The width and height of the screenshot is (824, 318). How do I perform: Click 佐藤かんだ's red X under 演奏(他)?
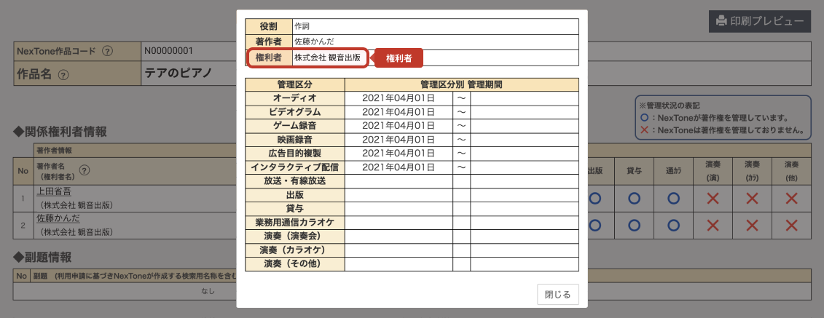pos(791,226)
